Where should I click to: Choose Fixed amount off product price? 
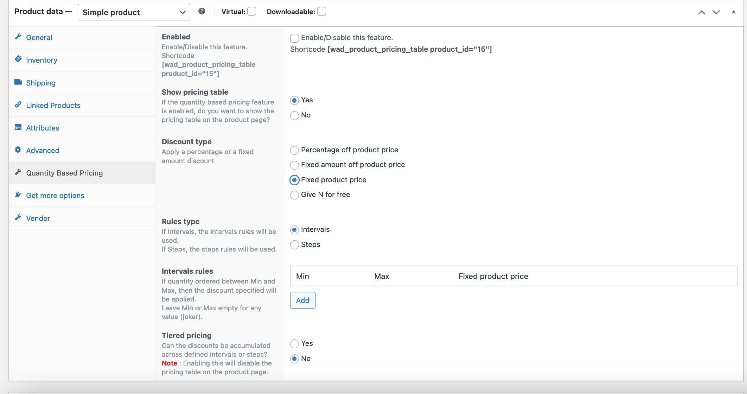(295, 165)
